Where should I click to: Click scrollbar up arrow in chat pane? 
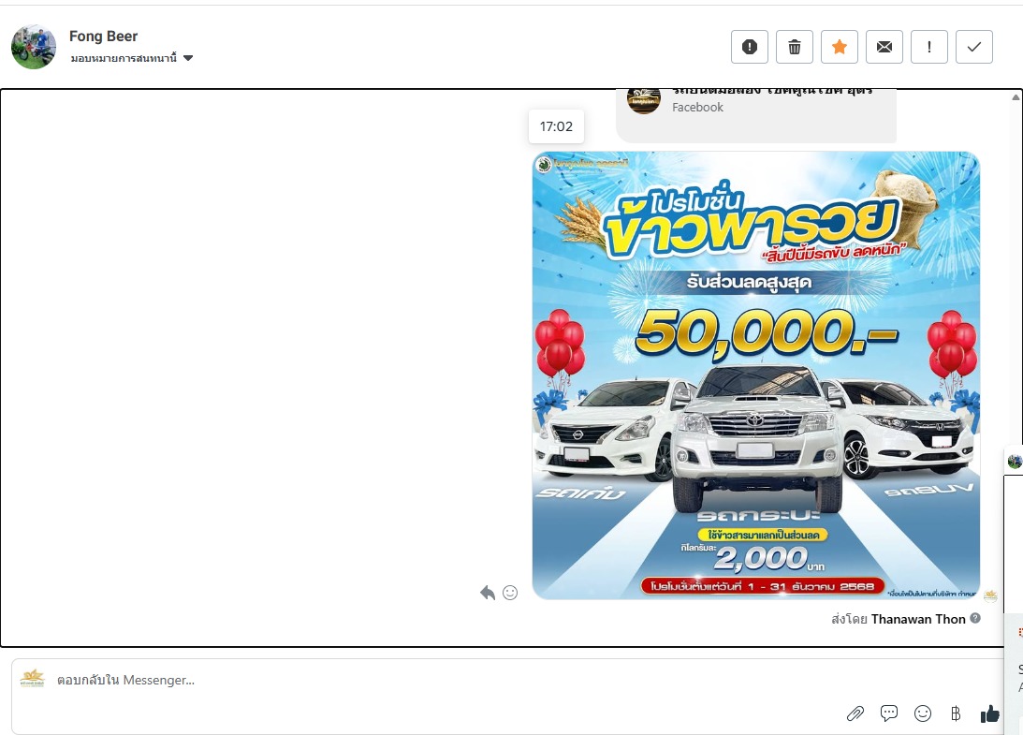point(1016,97)
